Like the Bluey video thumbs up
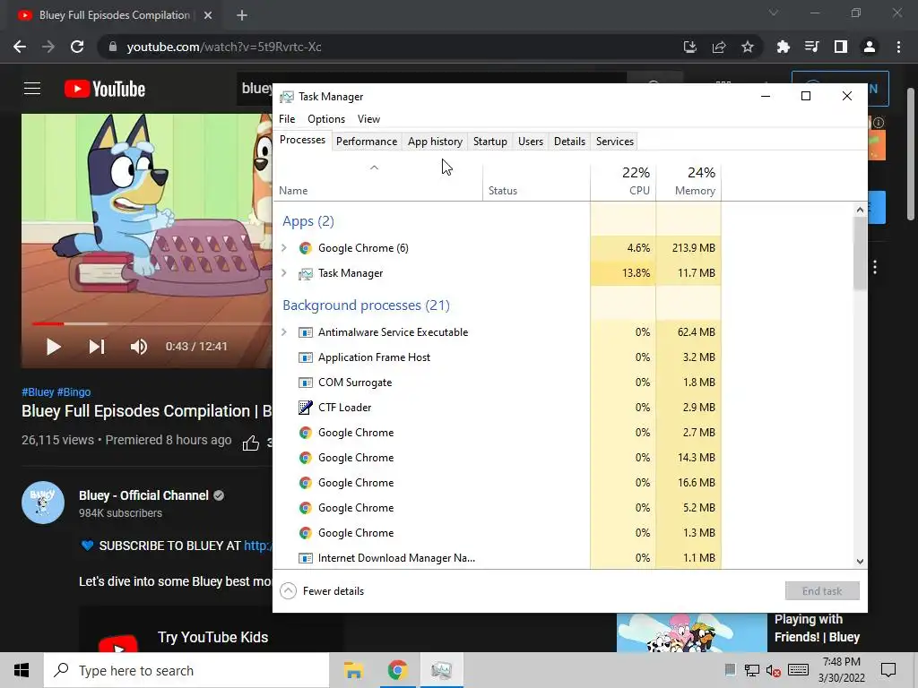 (251, 443)
